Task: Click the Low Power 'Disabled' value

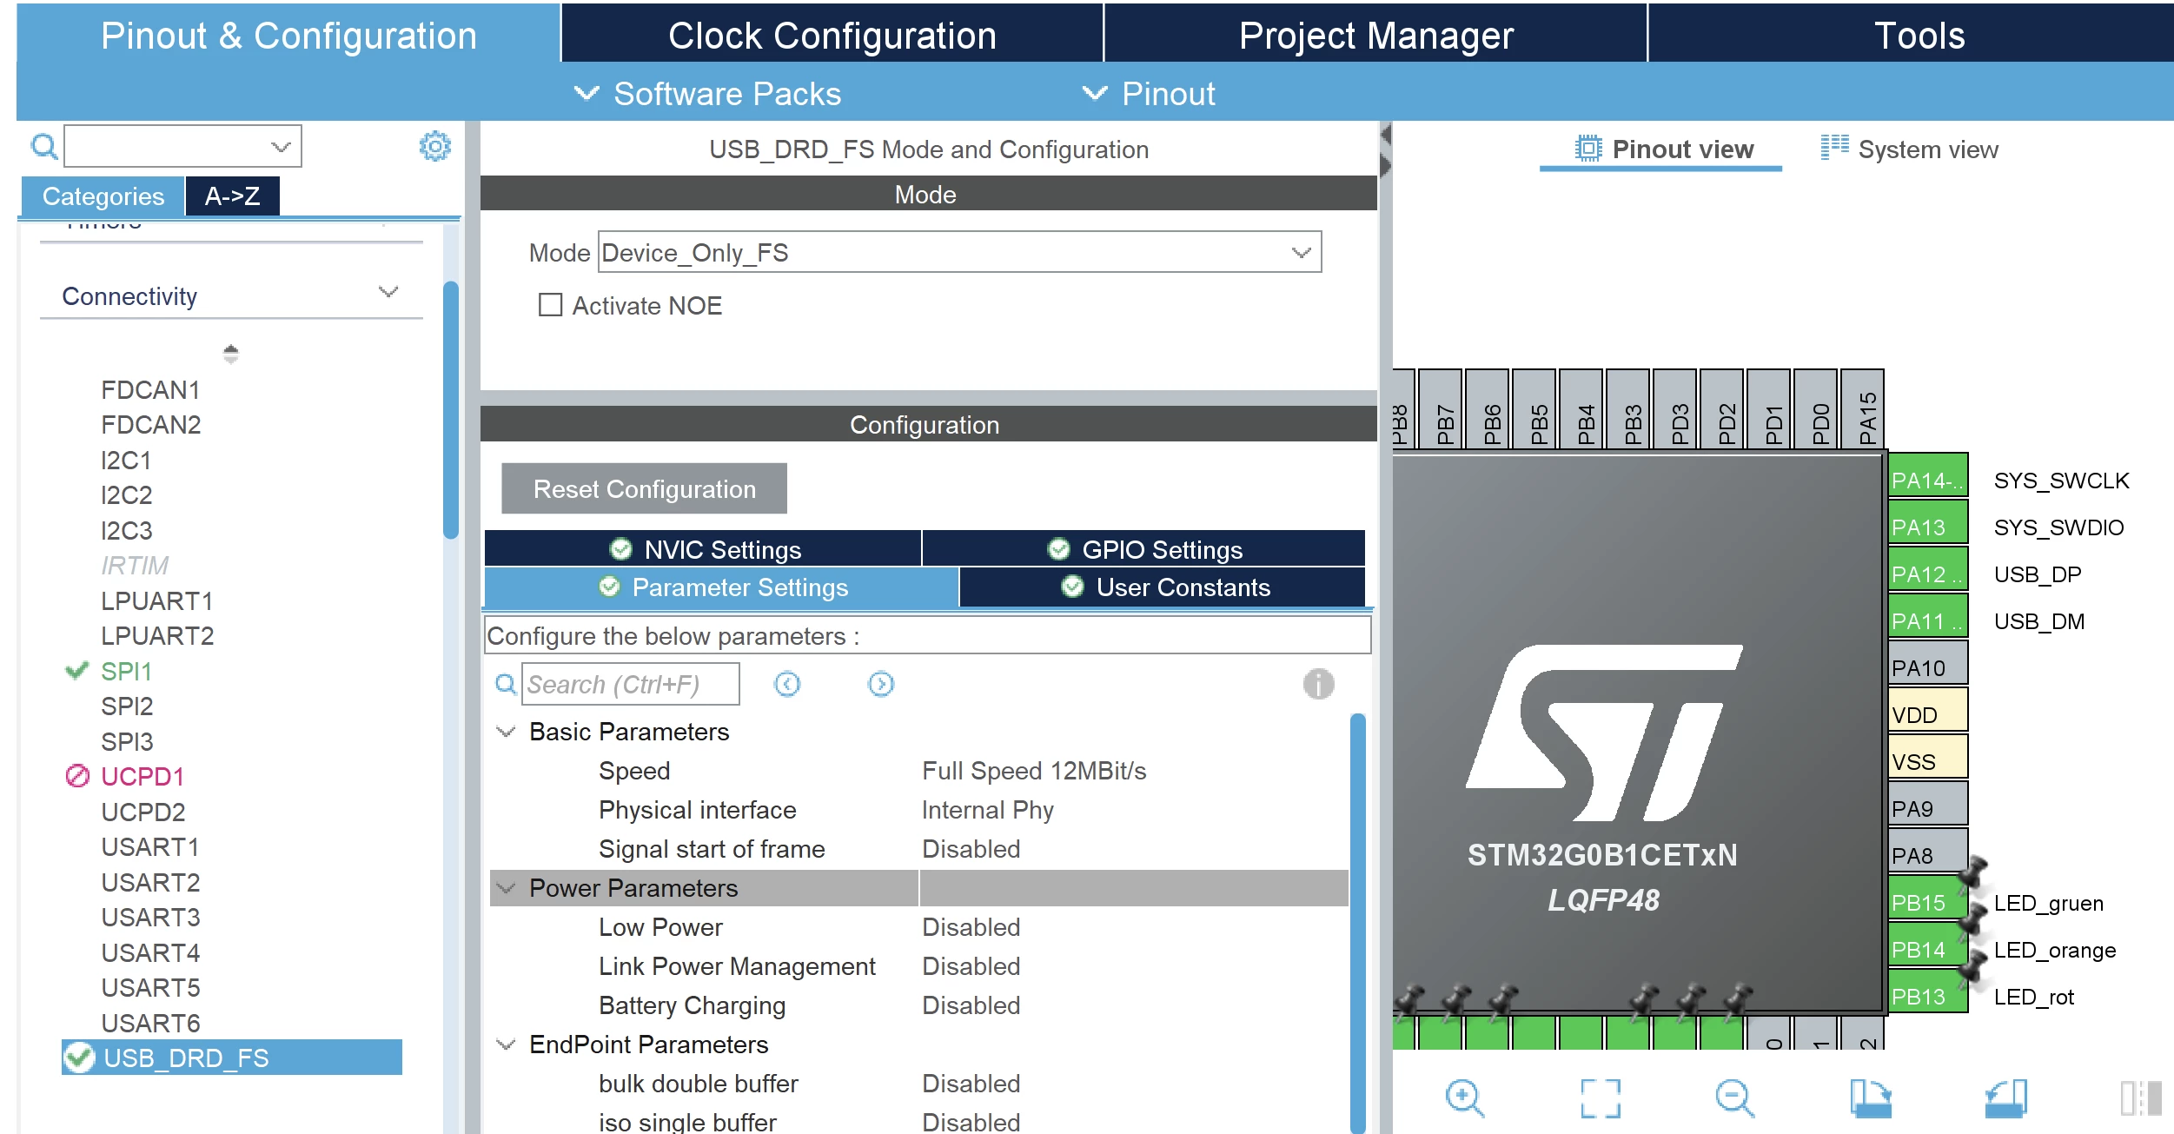Action: point(971,927)
